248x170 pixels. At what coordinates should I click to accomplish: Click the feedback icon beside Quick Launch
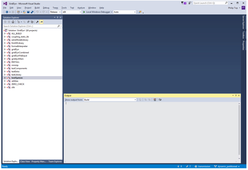(190, 3)
